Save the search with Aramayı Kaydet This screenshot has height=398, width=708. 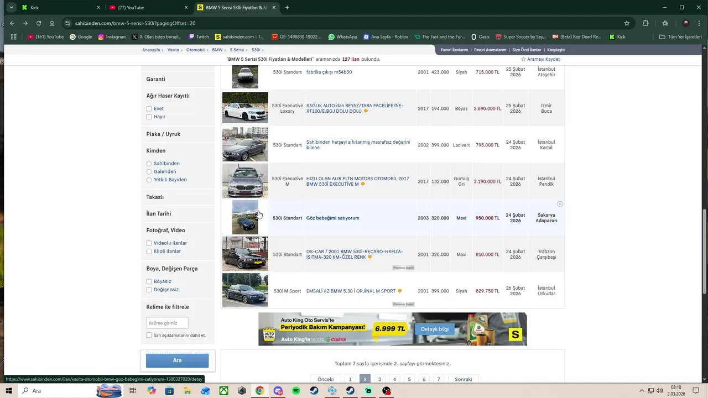pos(540,59)
